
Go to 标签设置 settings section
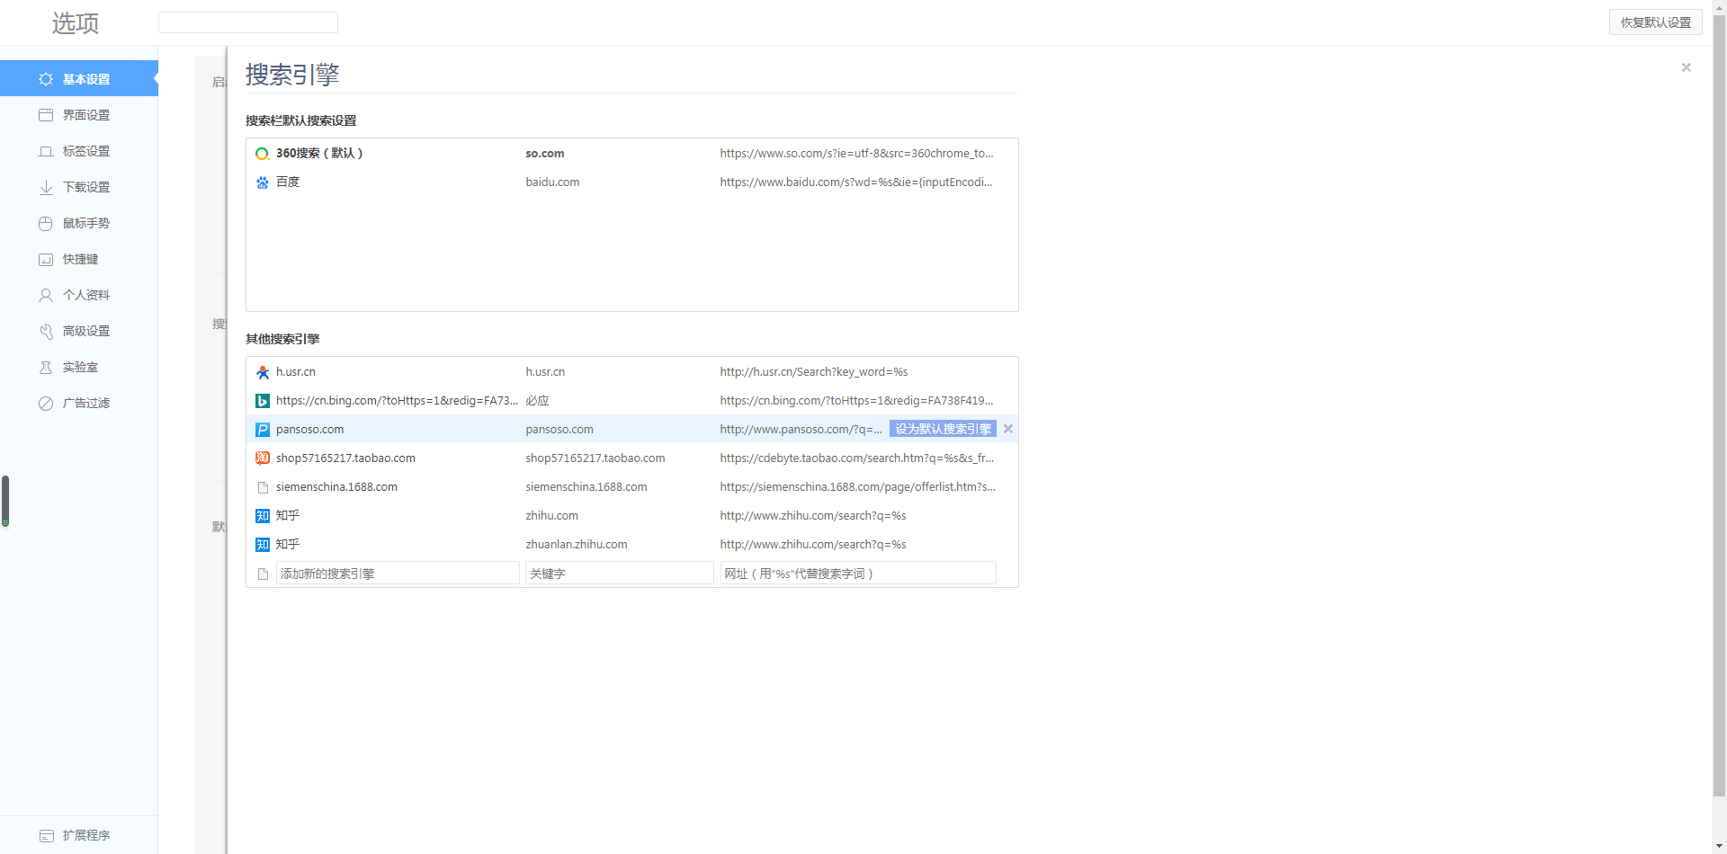(x=85, y=151)
